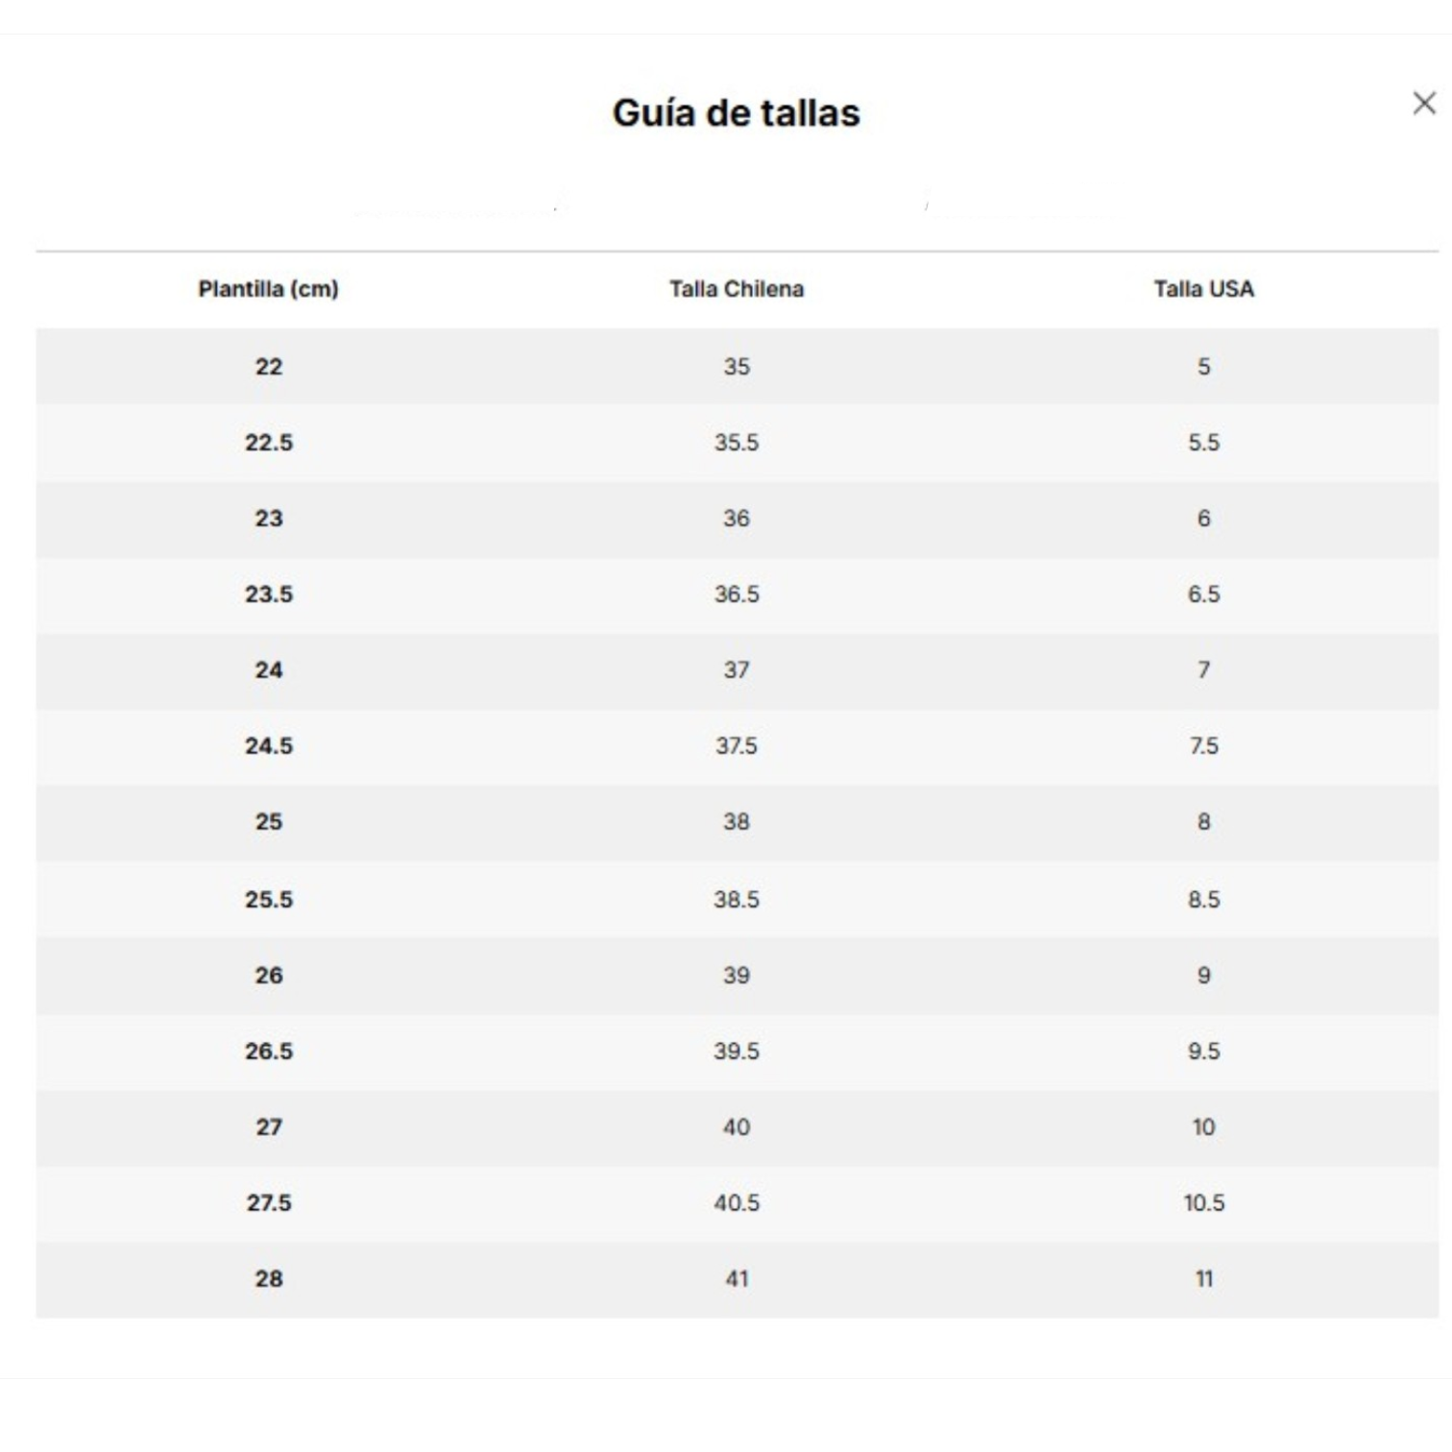The height and width of the screenshot is (1452, 1452).
Task: Click plantilla 26.5 row label
Action: [268, 1052]
